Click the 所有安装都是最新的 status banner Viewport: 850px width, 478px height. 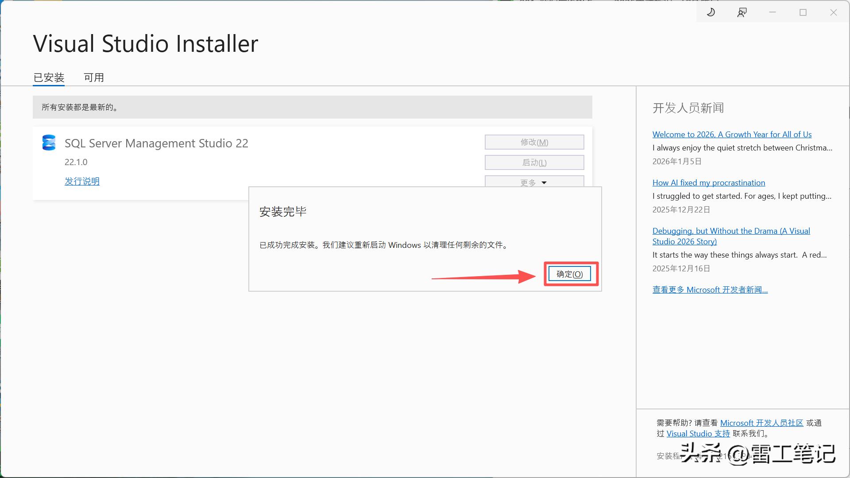(312, 107)
